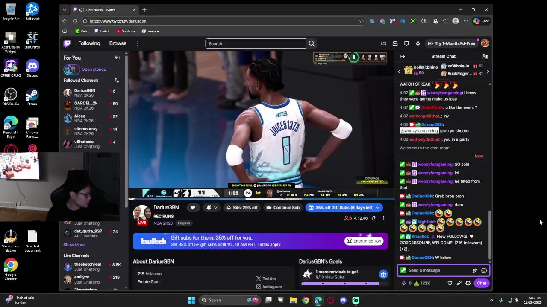The height and width of the screenshot is (307, 547).
Task: Bookmark page with the star icon in address bar
Action: click(362, 21)
